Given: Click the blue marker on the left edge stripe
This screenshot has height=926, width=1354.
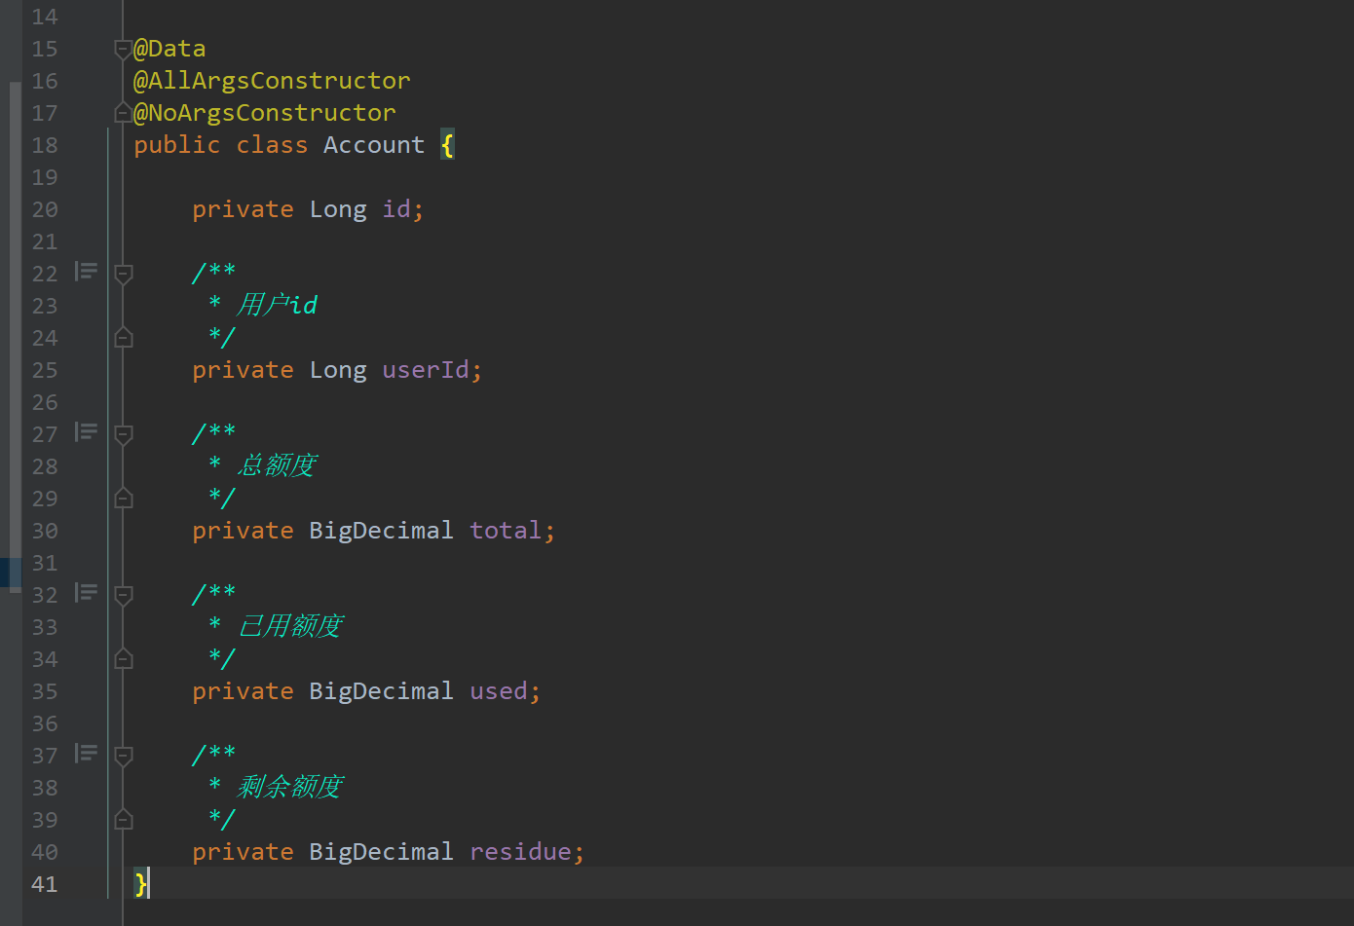Looking at the screenshot, I should (x=11, y=574).
